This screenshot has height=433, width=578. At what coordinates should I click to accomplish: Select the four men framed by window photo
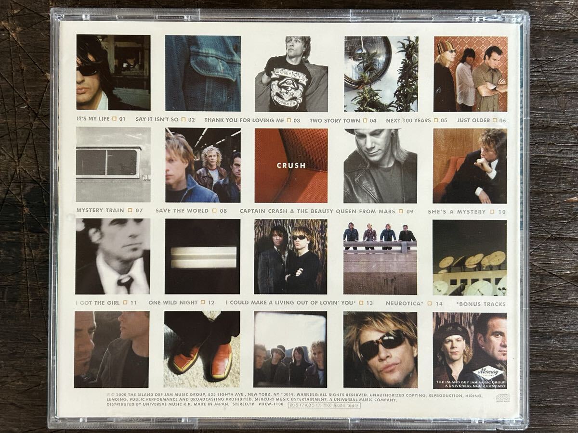point(290,349)
